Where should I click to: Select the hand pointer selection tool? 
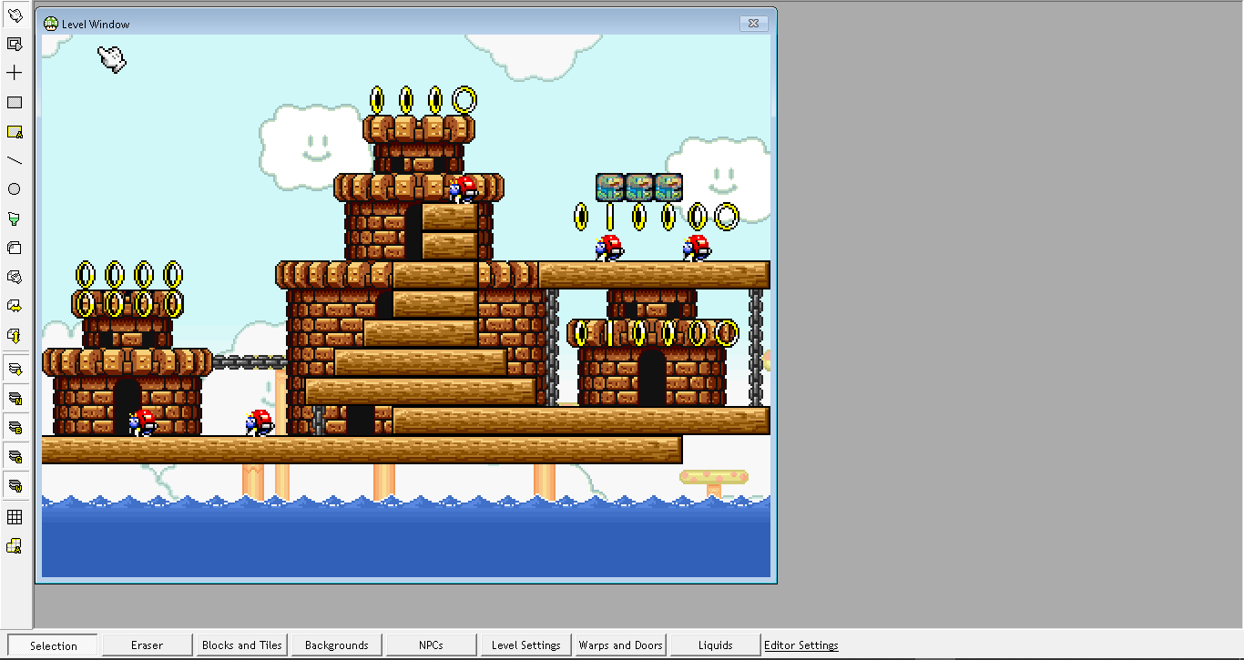pos(15,15)
